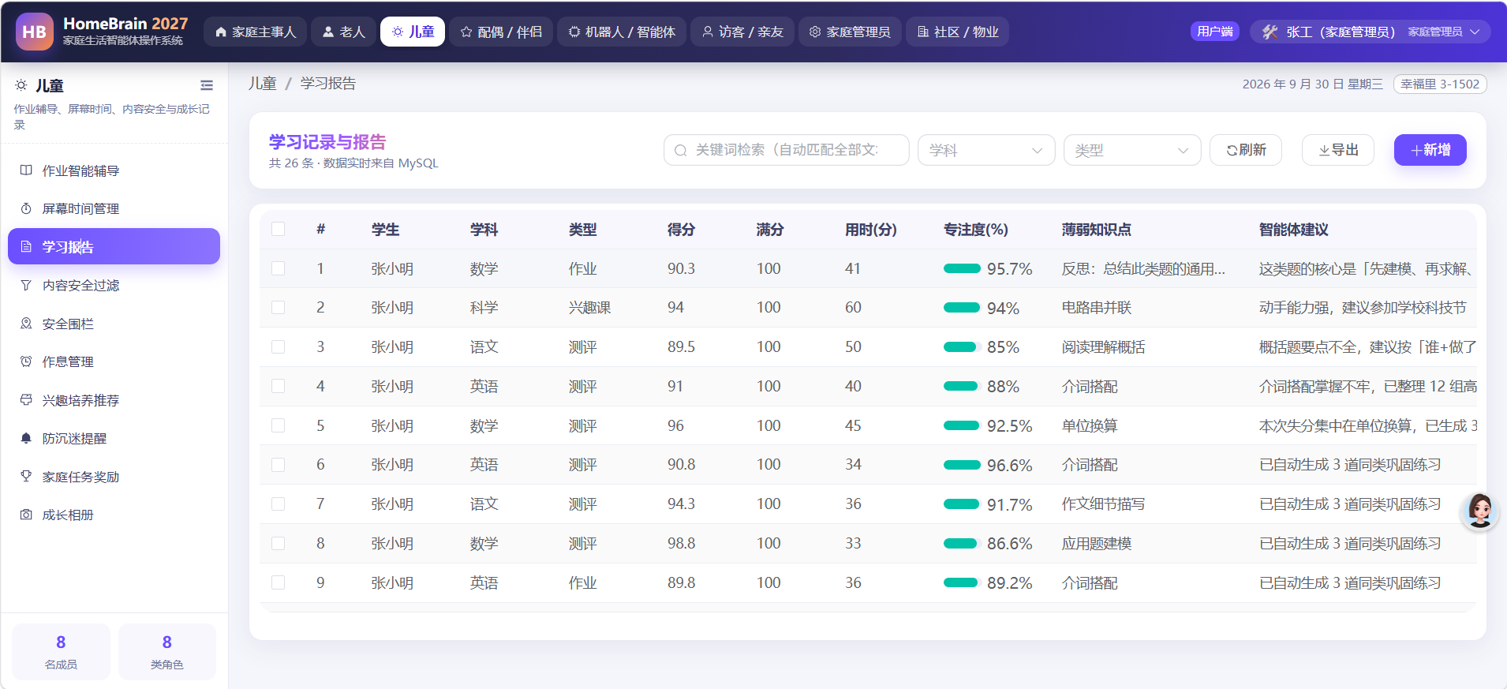The image size is (1507, 689).
Task: Check the row 1 数学 作业 checkbox
Action: tap(278, 268)
